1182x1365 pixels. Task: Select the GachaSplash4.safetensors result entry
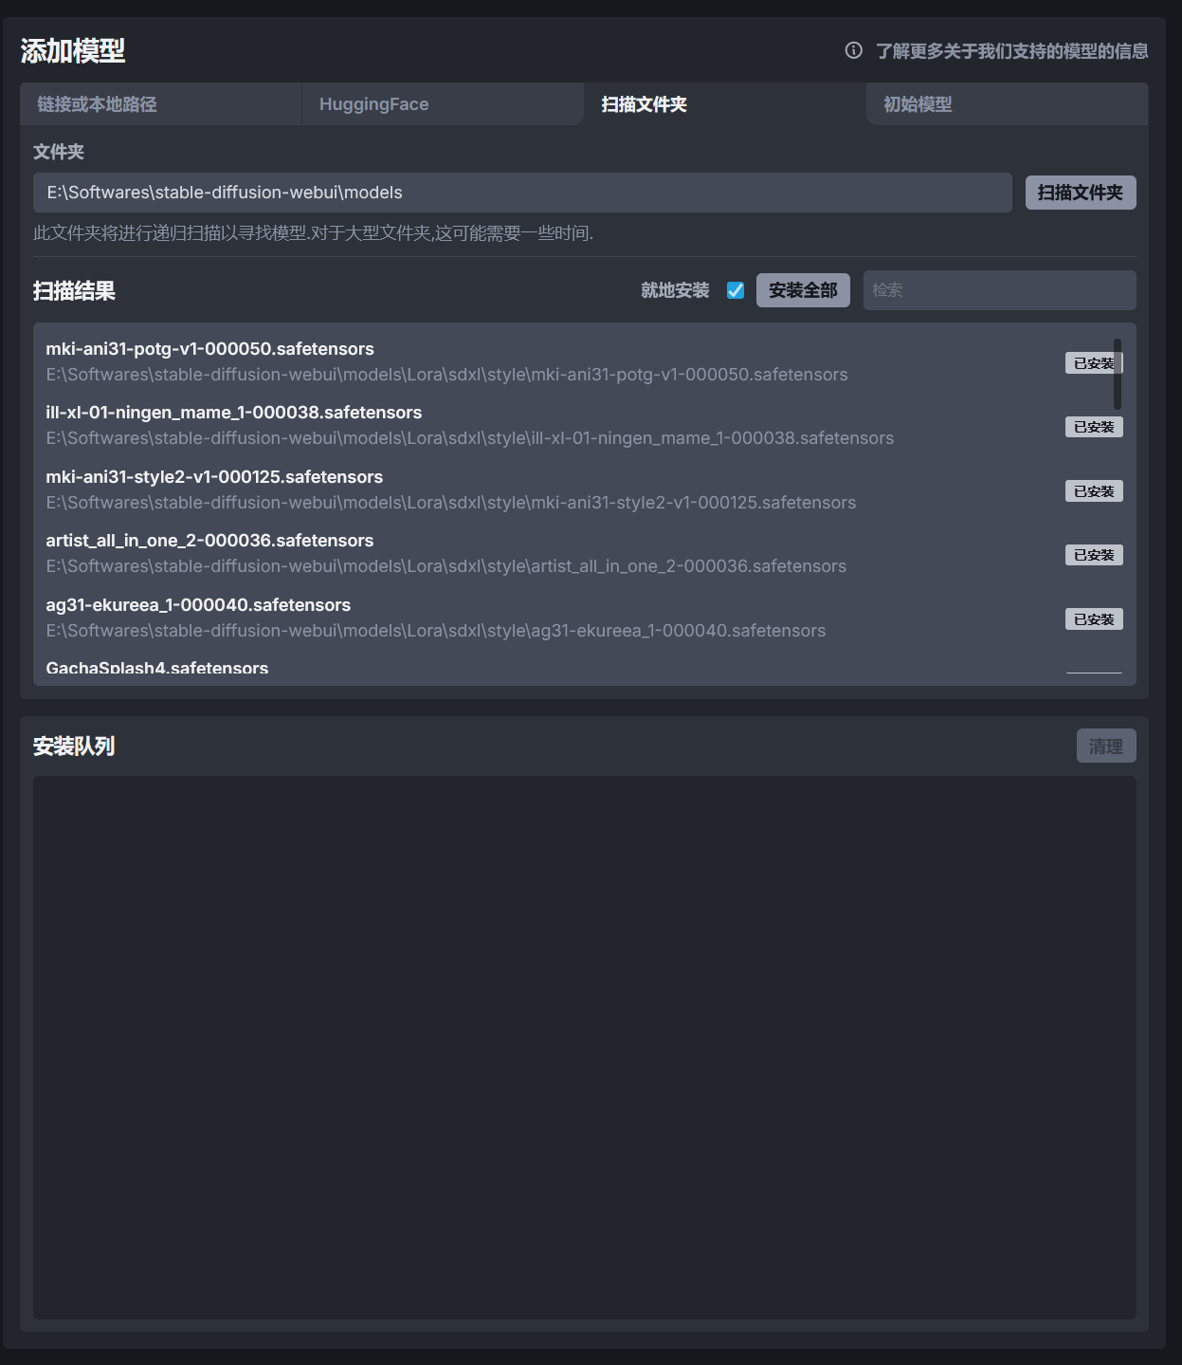pyautogui.click(x=157, y=668)
